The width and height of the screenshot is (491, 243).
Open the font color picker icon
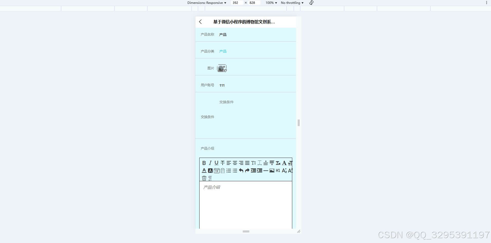[x=204, y=170]
